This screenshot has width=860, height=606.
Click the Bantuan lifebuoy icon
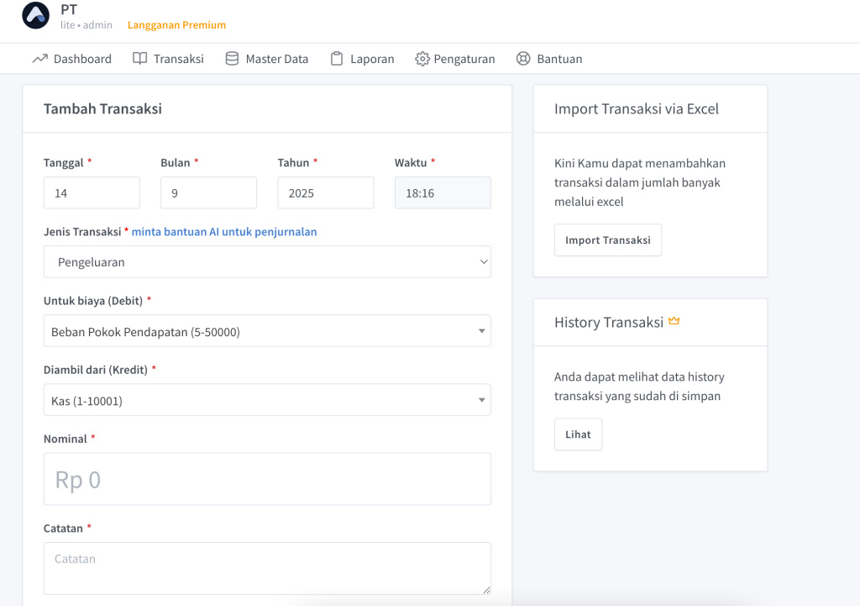523,59
